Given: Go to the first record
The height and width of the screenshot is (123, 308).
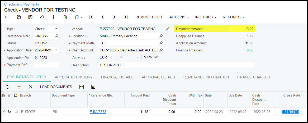Looking at the screenshot, I should pos(91,17).
